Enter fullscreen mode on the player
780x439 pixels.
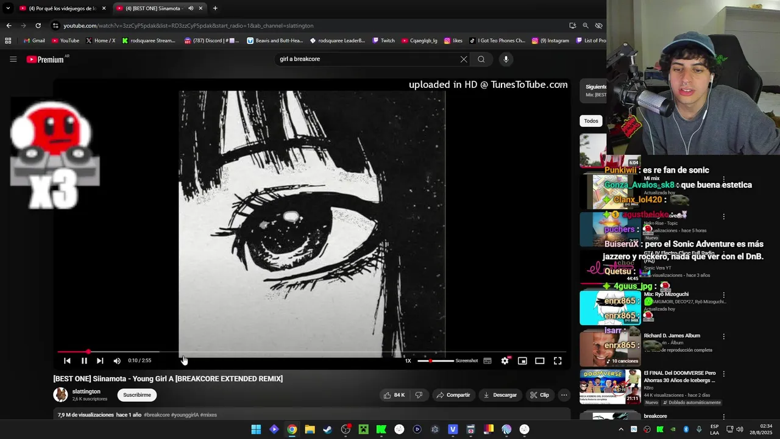click(x=558, y=360)
